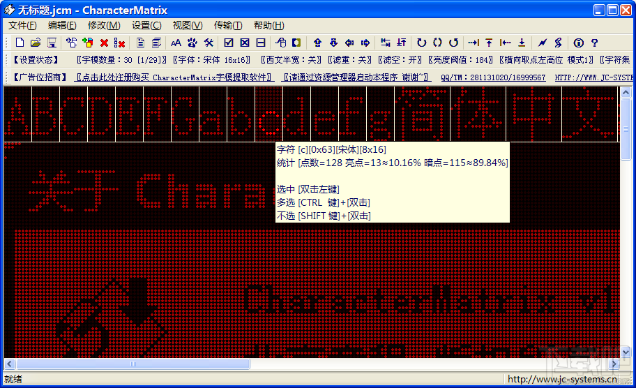Open the 文件(F) menu
The height and width of the screenshot is (388, 636).
[x=23, y=26]
